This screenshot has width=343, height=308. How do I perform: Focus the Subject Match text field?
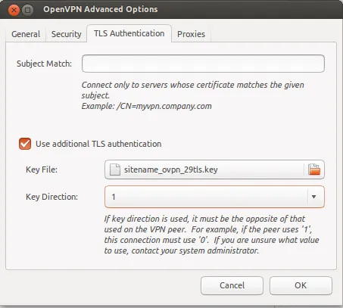point(203,64)
